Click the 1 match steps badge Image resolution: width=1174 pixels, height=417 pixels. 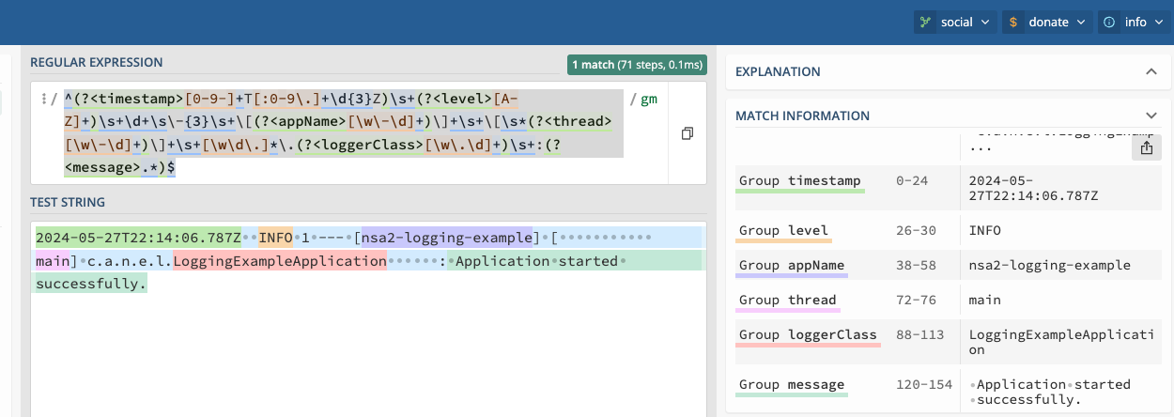(x=637, y=65)
